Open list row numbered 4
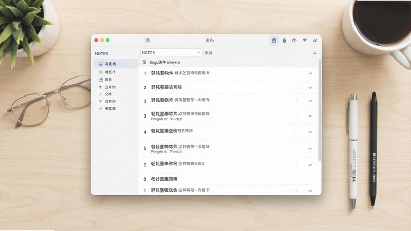The image size is (411, 231). [x=228, y=132]
